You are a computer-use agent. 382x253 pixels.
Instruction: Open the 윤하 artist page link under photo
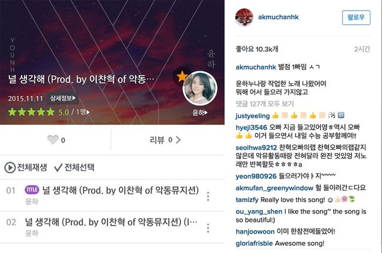(200, 112)
